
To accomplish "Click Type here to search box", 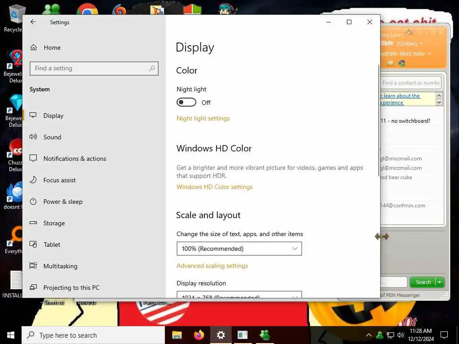I will point(93,335).
